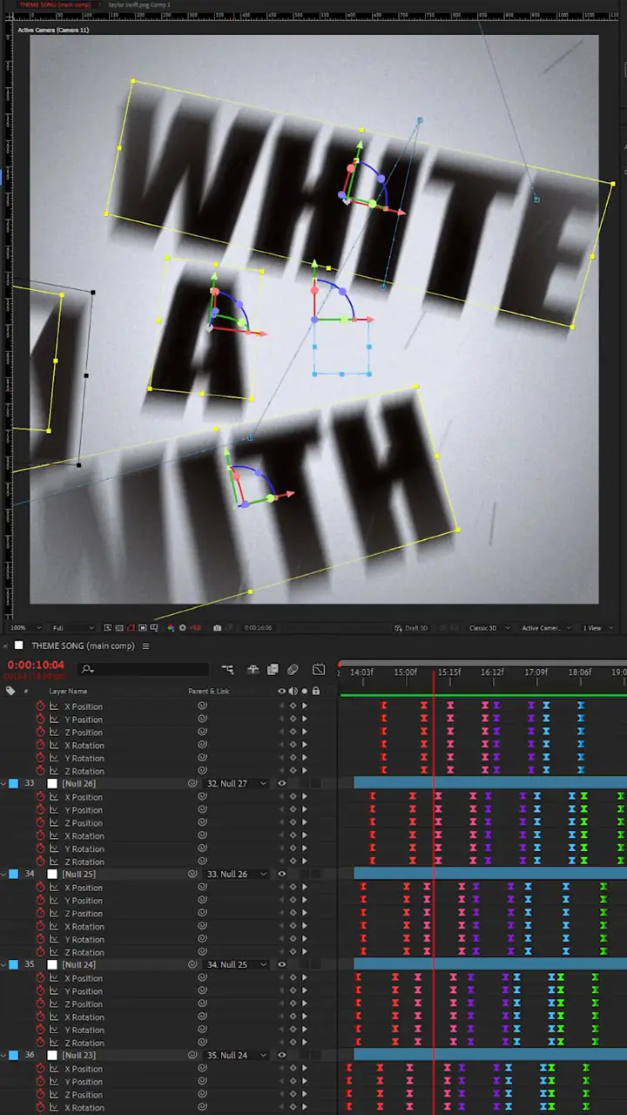Open the Classic 3D renderer dropdown
627x1115 pixels.
(x=489, y=628)
